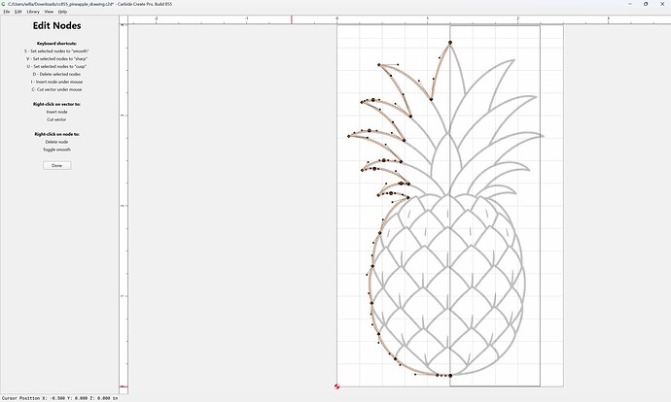Select the topmost node at the leaf tip
Viewport: 671px width, 402px height.
(450, 43)
